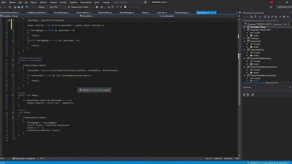Collapse the Update() method outline toggle
Screen dimensions: 292x164
coord(13,60)
